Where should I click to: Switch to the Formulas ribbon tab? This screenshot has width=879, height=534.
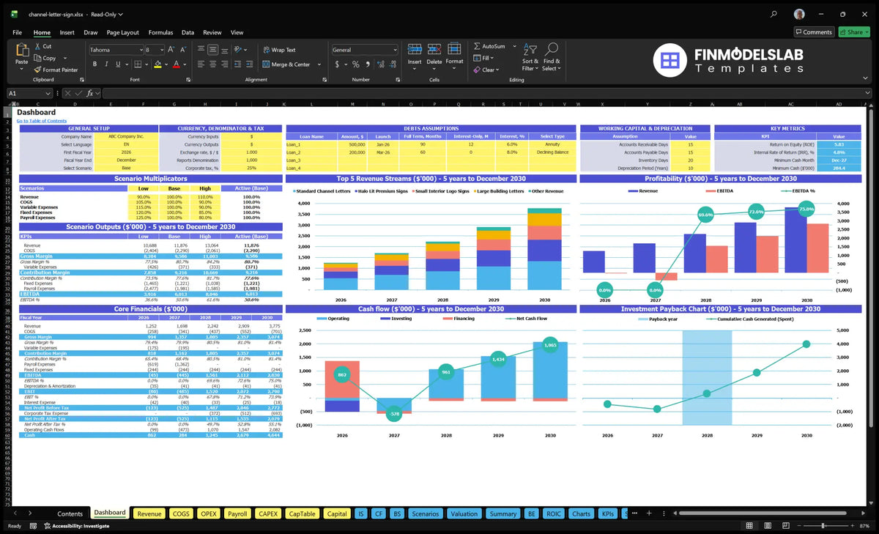(x=160, y=32)
